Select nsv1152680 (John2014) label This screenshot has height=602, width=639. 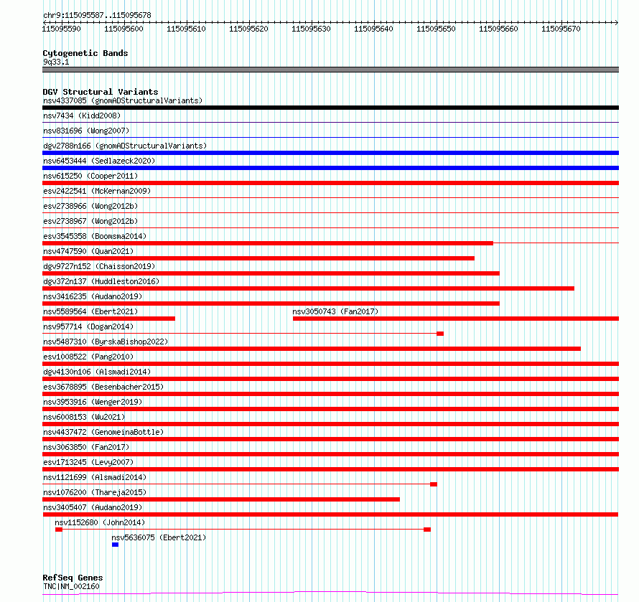pos(100,522)
